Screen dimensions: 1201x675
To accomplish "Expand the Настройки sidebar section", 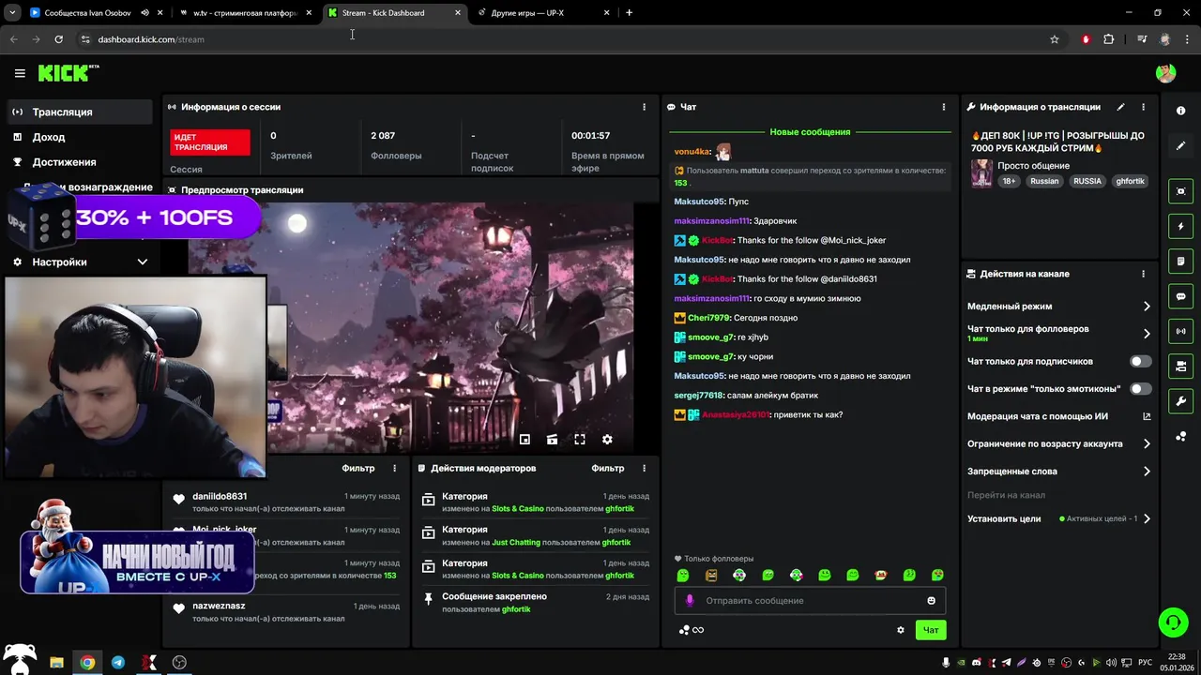I will point(80,262).
